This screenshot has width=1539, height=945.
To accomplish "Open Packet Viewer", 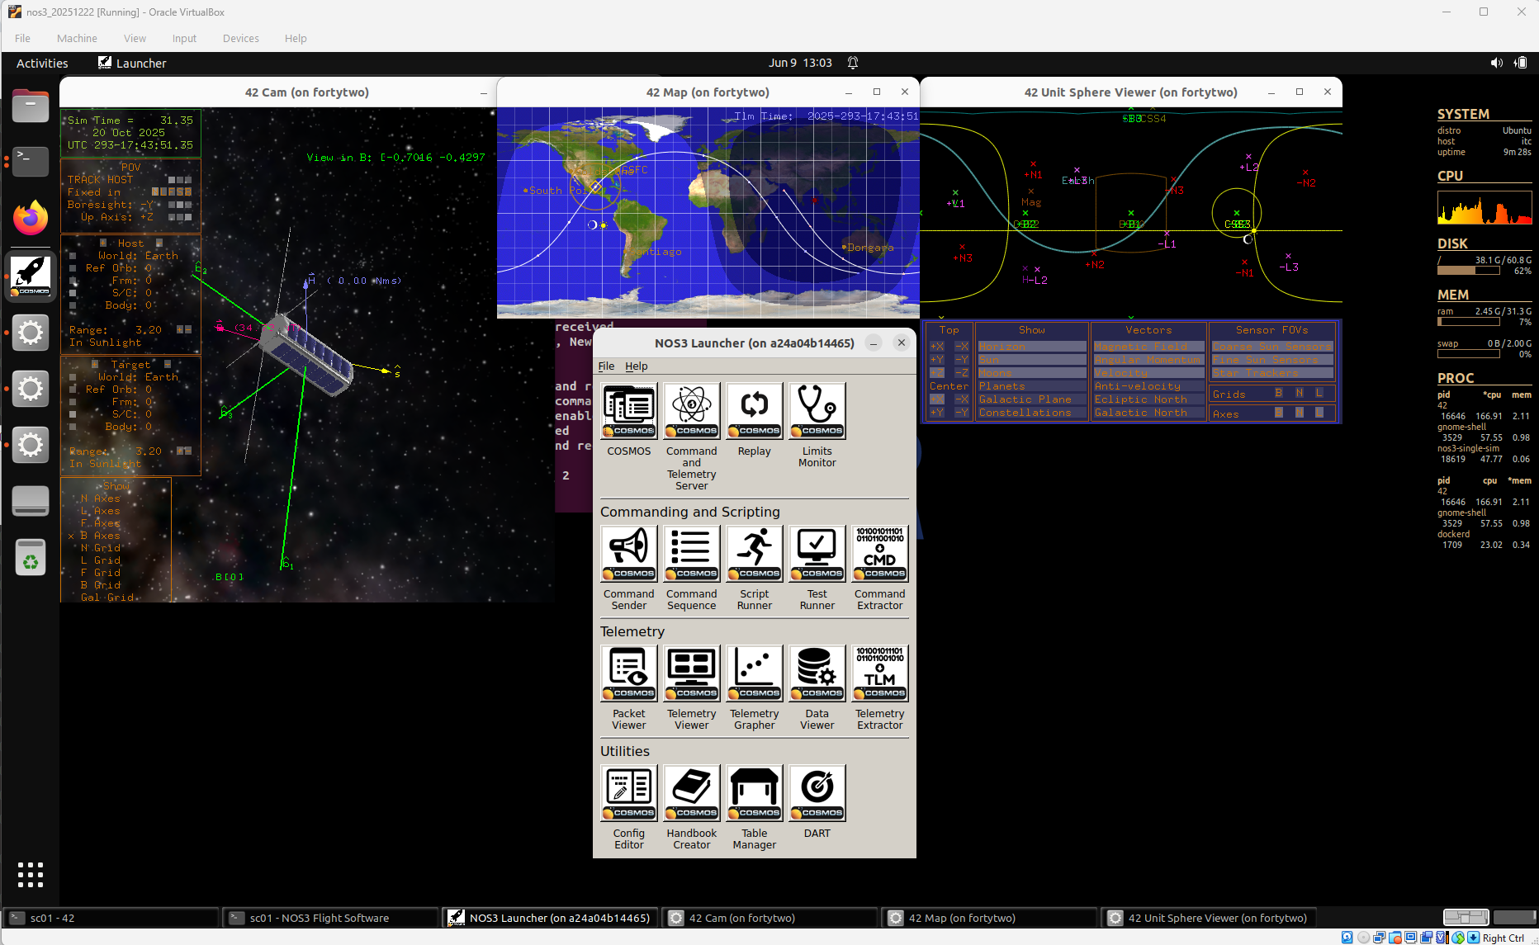I will (629, 673).
